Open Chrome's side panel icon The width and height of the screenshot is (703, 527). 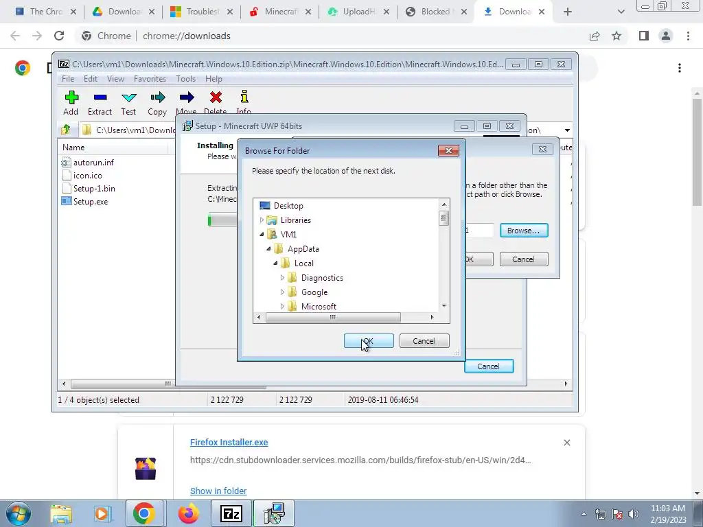[644, 36]
